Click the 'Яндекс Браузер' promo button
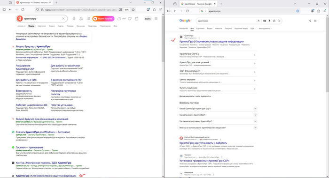The height and width of the screenshot is (178, 329). tap(103, 19)
